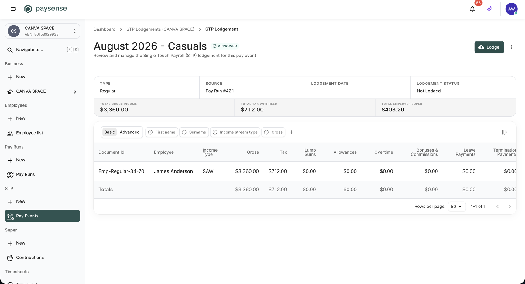Add Income stream type filter
525x284 pixels.
click(x=235, y=132)
